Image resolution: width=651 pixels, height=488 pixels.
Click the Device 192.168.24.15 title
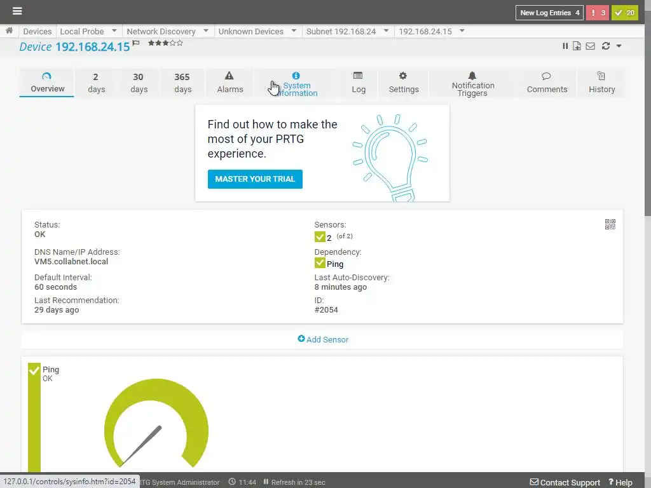(75, 46)
